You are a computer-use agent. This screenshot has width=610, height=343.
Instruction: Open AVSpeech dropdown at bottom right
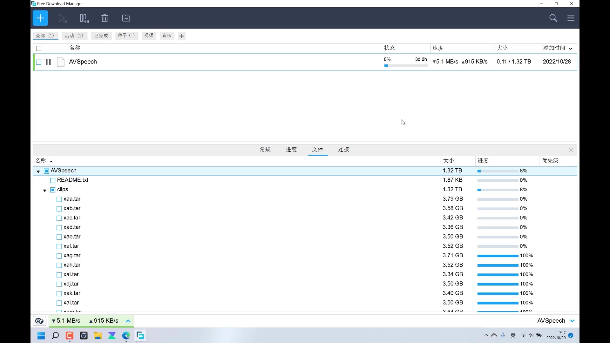(x=573, y=321)
